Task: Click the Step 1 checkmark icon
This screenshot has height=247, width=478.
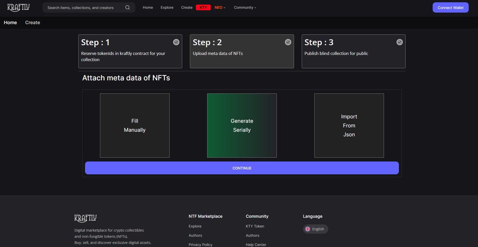Action: coord(176,42)
